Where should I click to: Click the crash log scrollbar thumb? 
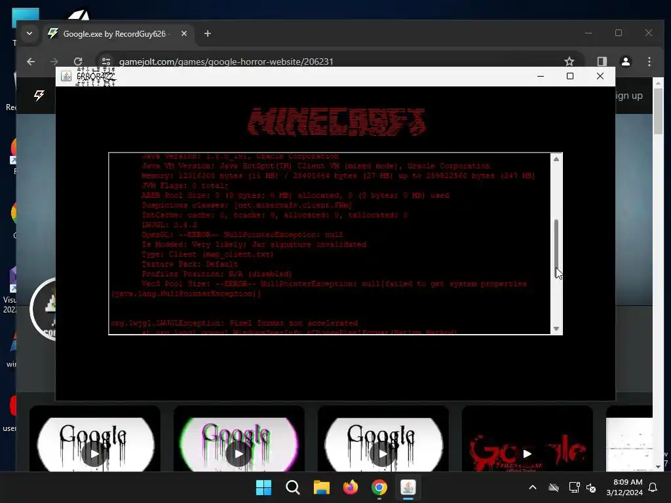556,244
